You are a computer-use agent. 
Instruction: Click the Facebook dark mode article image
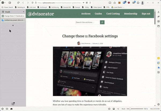[x=90, y=71]
